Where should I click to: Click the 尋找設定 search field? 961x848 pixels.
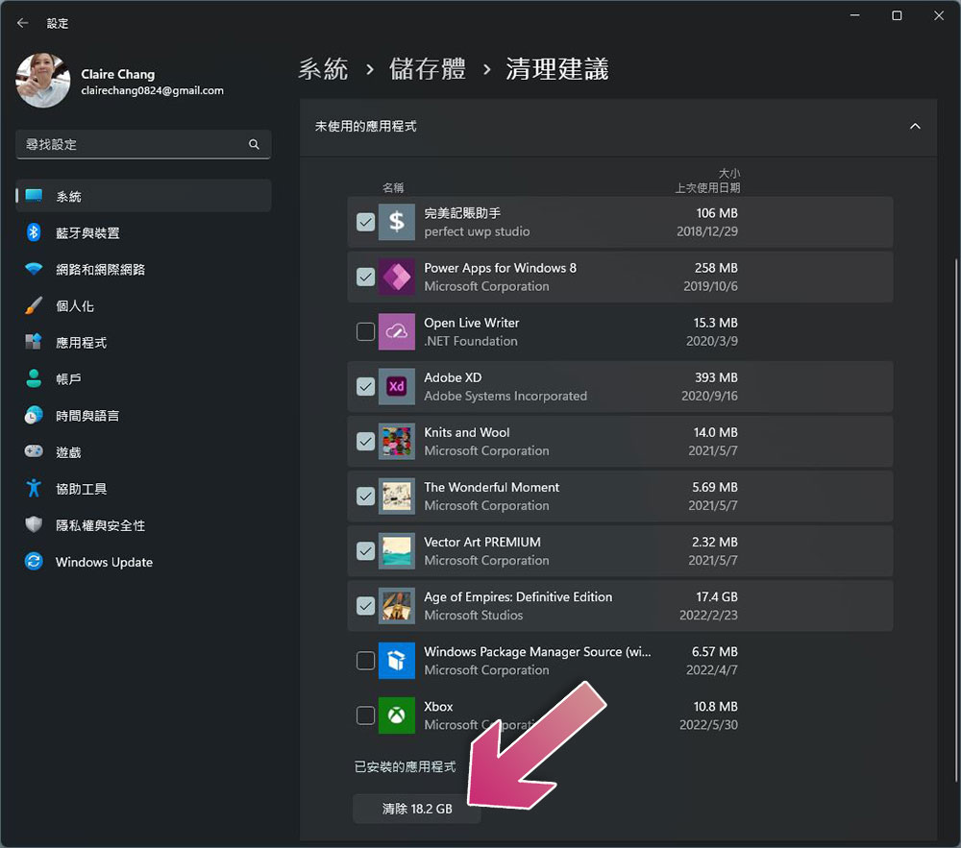[143, 144]
